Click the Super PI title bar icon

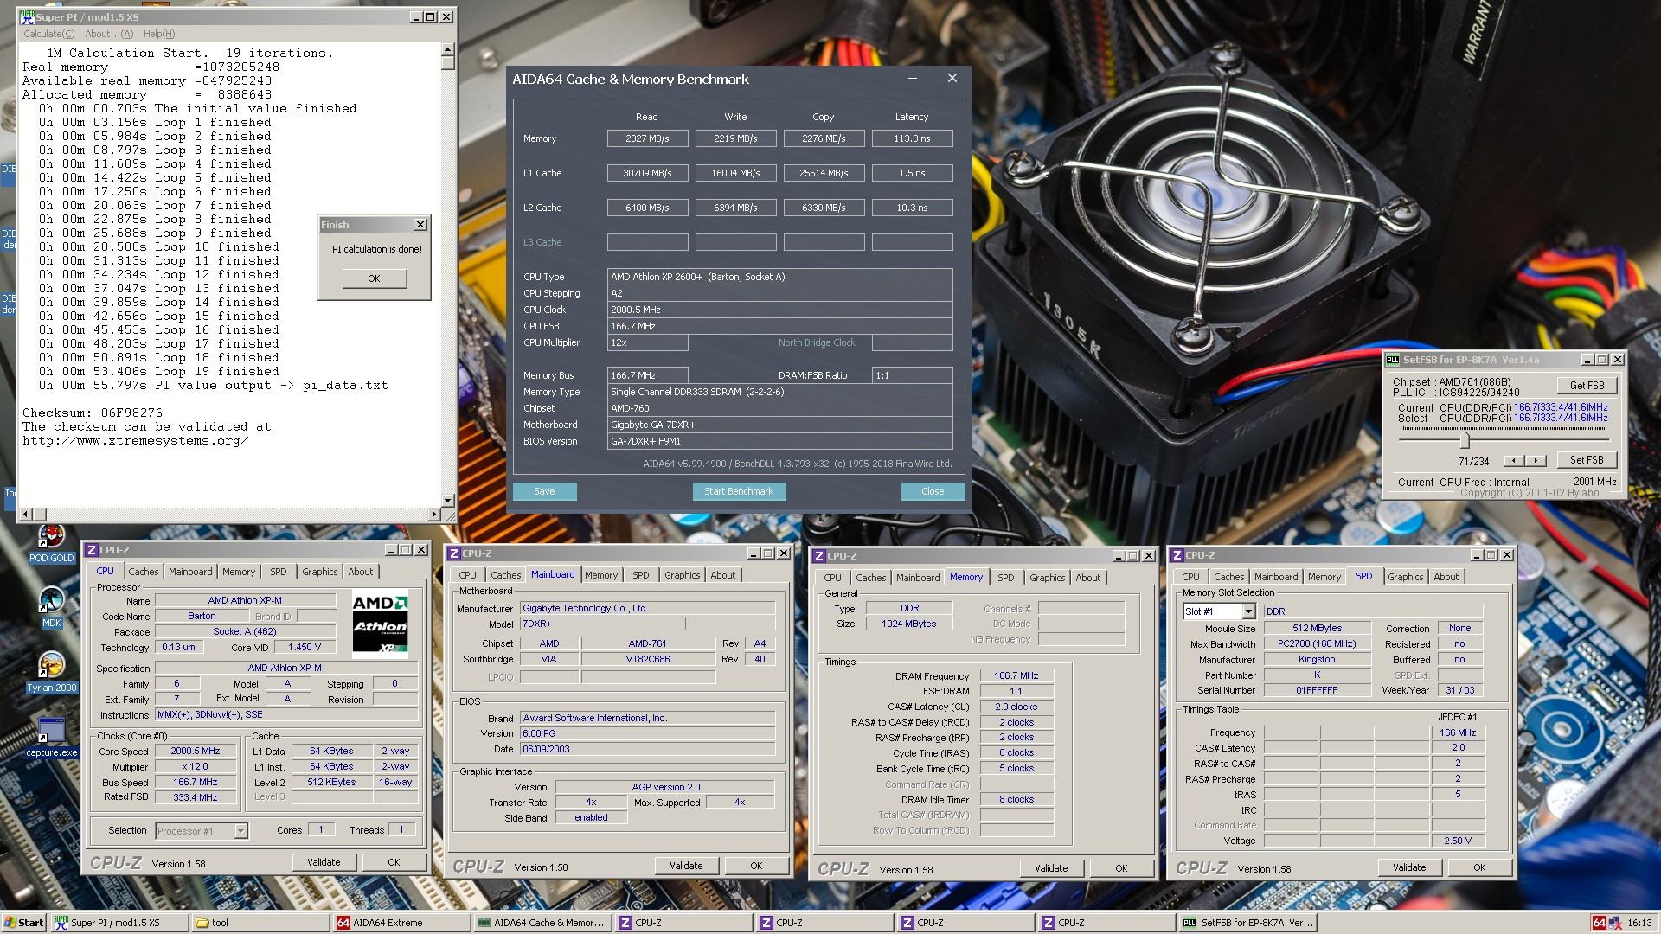click(x=27, y=16)
